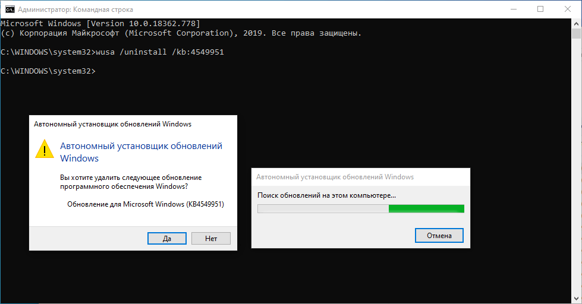Click the Нет button to decline
582x304 pixels.
211,238
